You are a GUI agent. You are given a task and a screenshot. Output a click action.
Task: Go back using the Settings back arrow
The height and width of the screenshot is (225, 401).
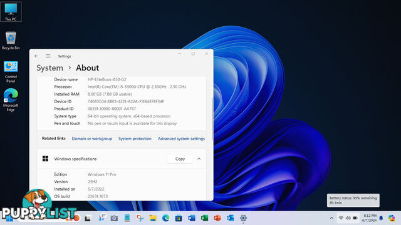pos(36,56)
